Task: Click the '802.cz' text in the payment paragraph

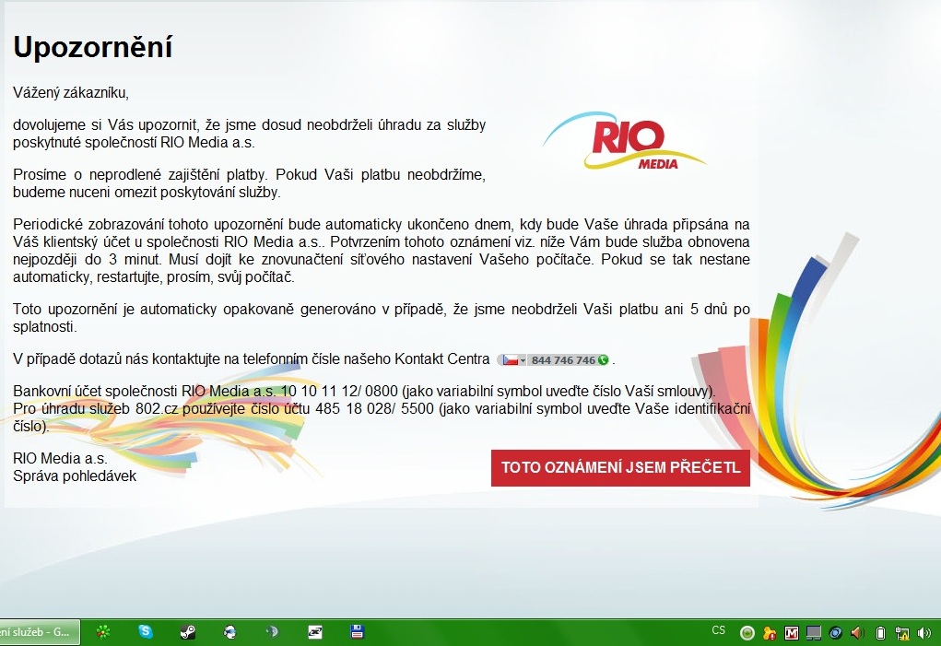Action: (157, 408)
